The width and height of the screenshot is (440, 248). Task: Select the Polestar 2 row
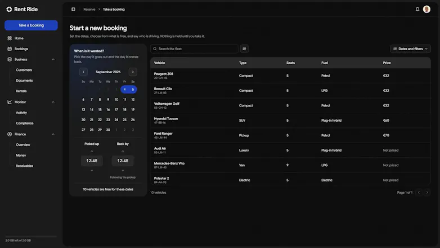click(290, 179)
